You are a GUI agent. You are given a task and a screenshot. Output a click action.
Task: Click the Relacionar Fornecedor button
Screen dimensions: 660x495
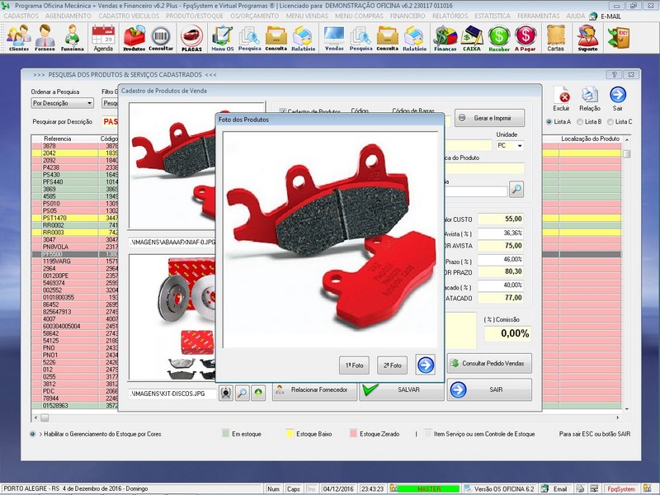[314, 389]
